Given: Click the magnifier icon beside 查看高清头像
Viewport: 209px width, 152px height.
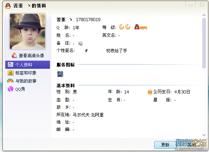Looking at the screenshot, I should (x=14, y=56).
